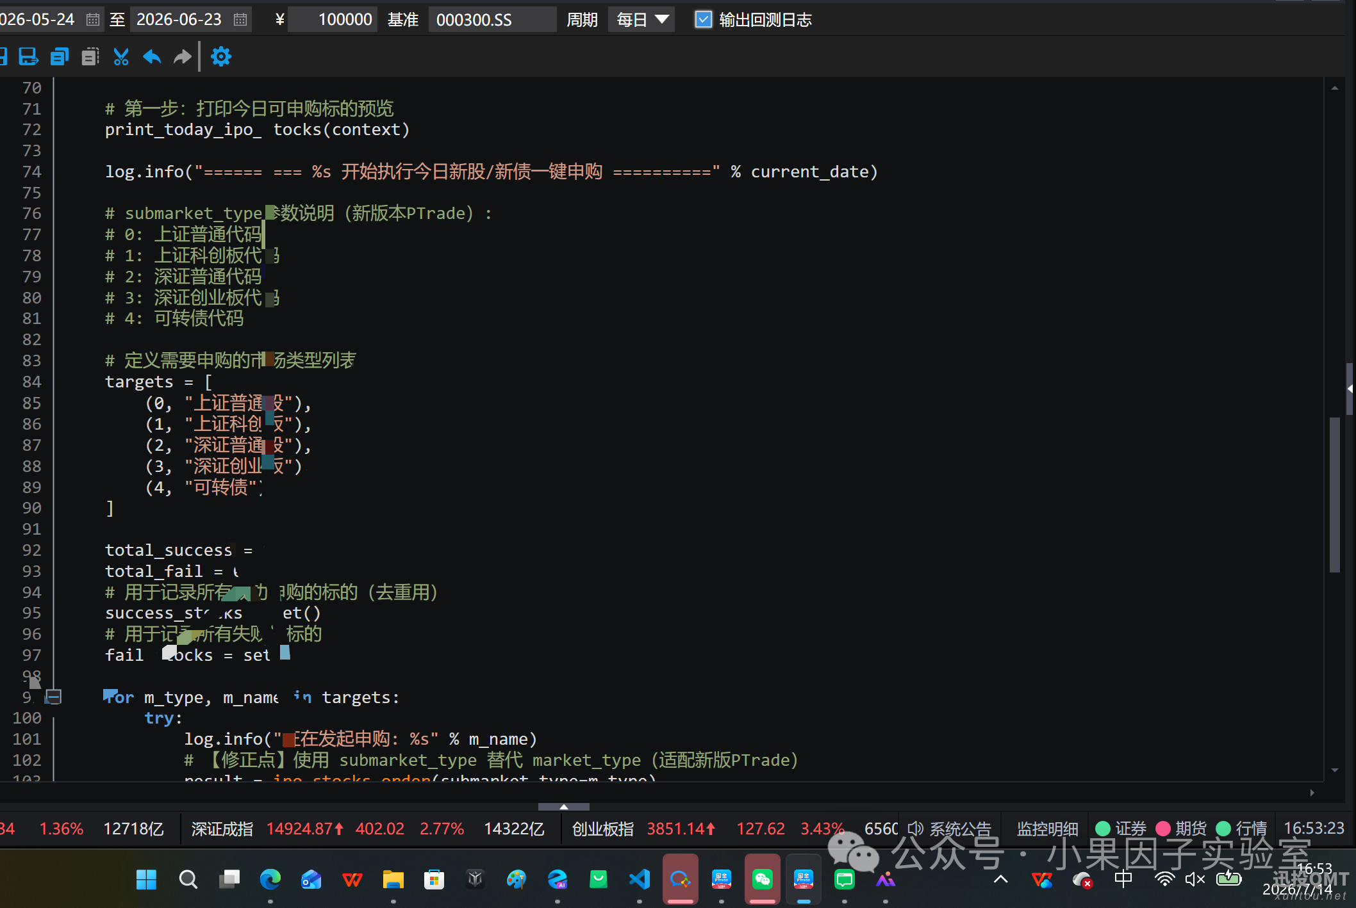Click the paste toolbar icon

(90, 57)
